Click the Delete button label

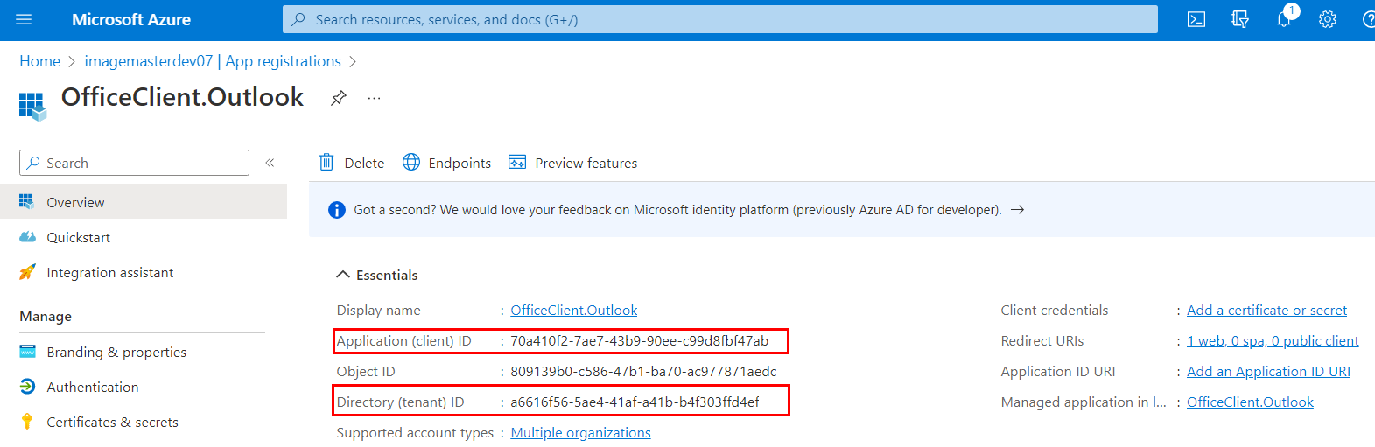coord(364,164)
